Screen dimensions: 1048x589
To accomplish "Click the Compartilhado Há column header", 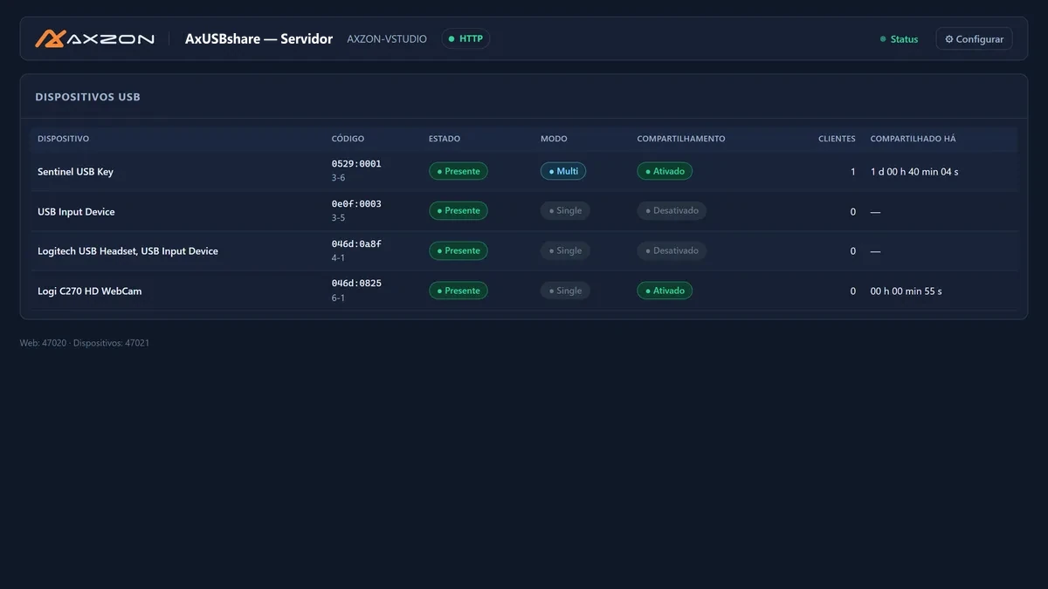I will [x=914, y=139].
